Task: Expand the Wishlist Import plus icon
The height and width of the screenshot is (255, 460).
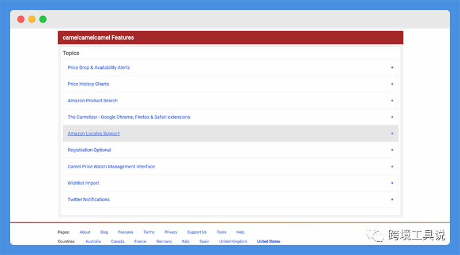Action: coord(392,183)
